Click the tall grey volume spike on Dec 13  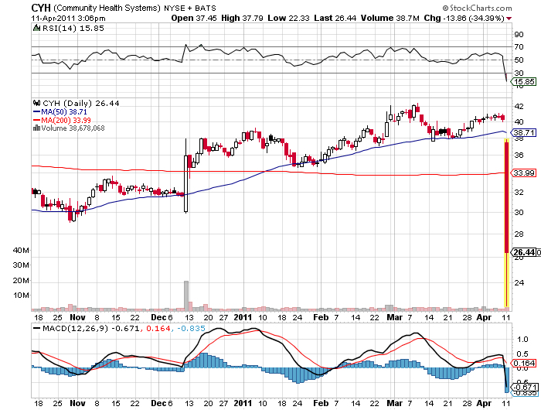[x=186, y=296]
